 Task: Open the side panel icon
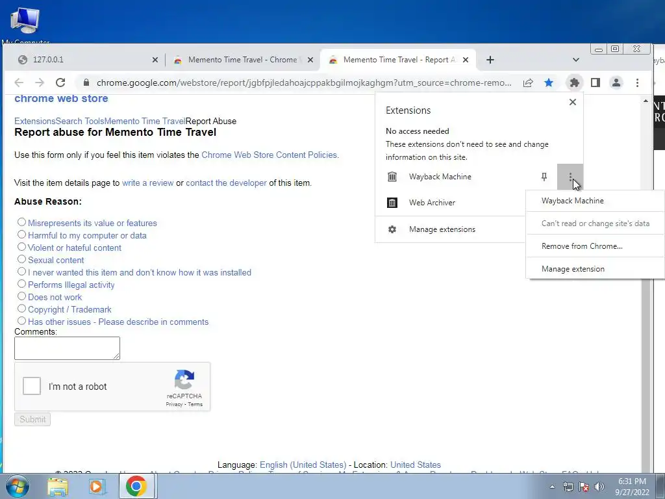coord(596,83)
